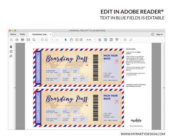Click the highlight pen icon

(x=131, y=40)
